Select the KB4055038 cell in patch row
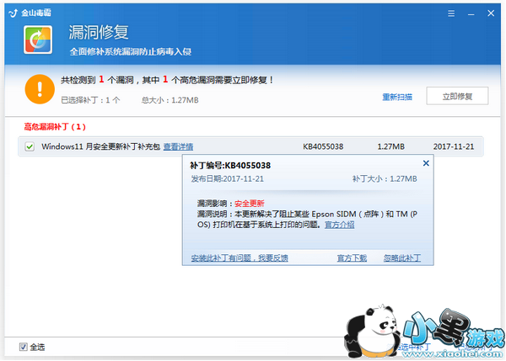The height and width of the screenshot is (361, 506). click(323, 147)
